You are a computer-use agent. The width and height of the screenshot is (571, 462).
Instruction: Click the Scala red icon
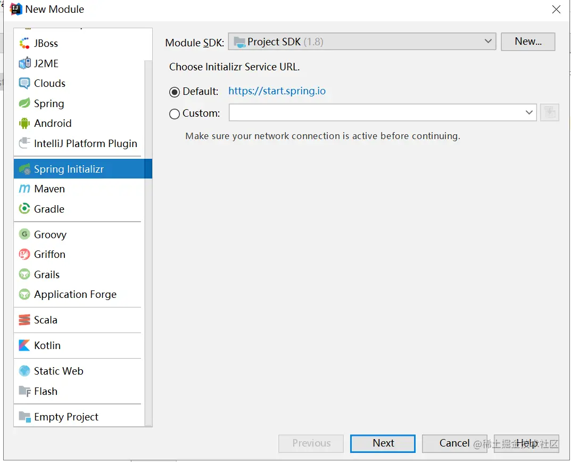pos(24,320)
